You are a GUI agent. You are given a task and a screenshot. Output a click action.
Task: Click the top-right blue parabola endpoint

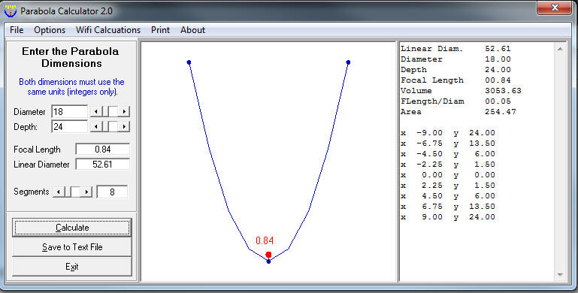pyautogui.click(x=348, y=62)
